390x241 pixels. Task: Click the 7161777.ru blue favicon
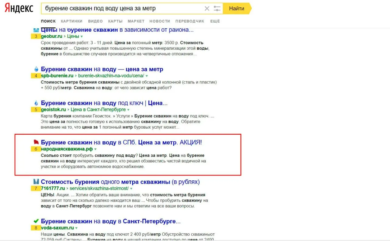(x=36, y=182)
